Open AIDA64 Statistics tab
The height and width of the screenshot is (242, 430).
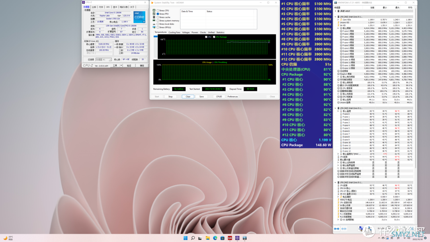220,32
